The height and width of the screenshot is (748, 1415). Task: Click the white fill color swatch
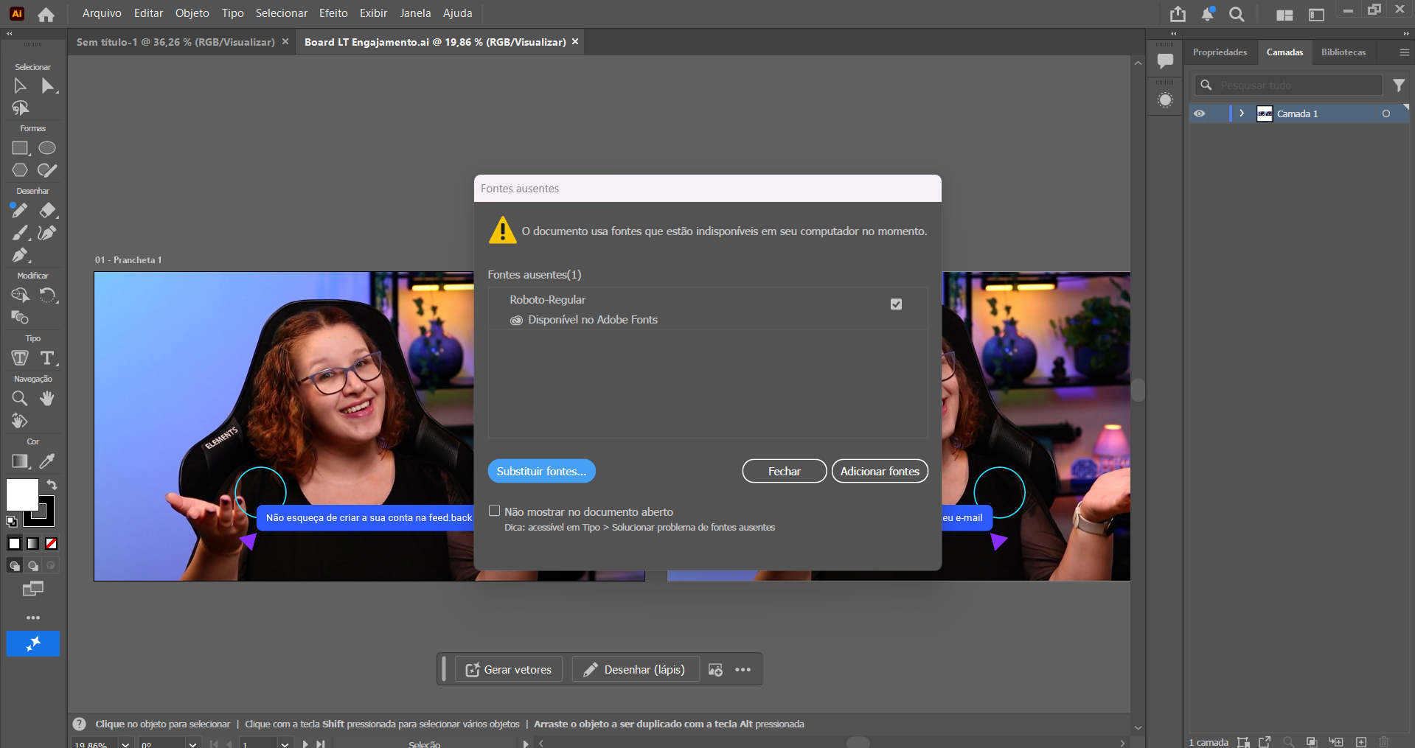point(21,494)
